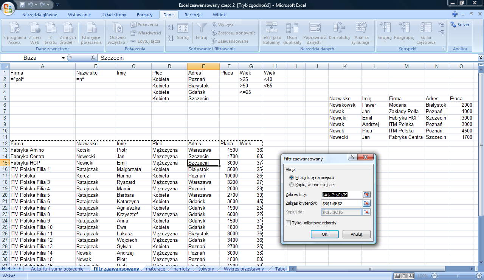The image size is (484, 280).
Task: Undo the last action in the Quick Access toolbar
Action: pyautogui.click(x=31, y=5)
